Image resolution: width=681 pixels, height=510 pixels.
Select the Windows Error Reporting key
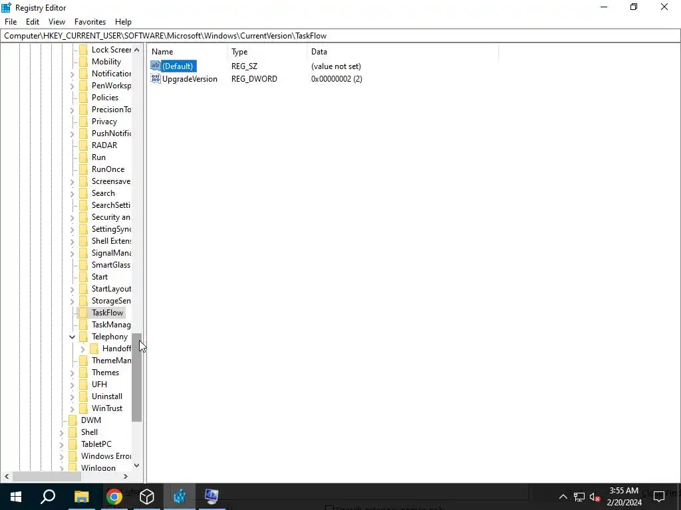point(106,456)
